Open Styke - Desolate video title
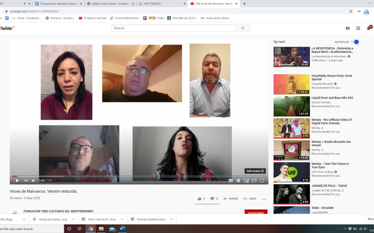 click(322, 208)
